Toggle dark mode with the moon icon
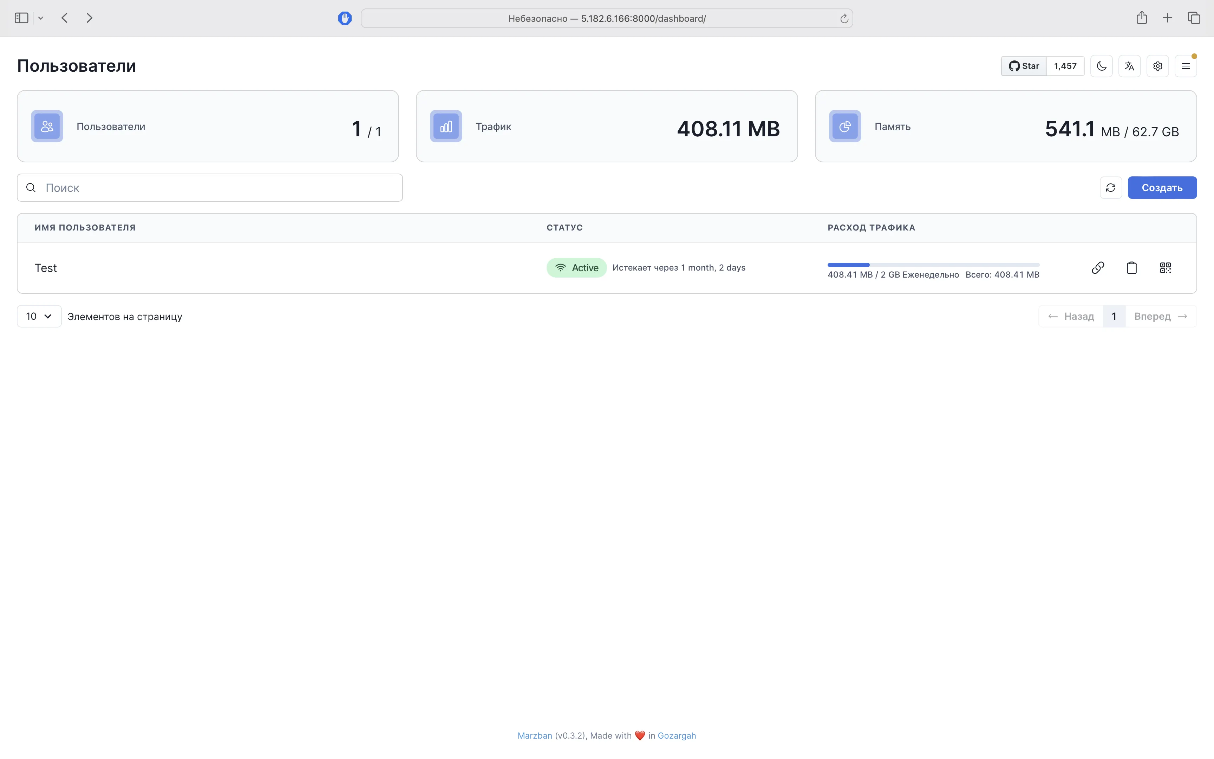The image size is (1214, 759). coord(1102,66)
